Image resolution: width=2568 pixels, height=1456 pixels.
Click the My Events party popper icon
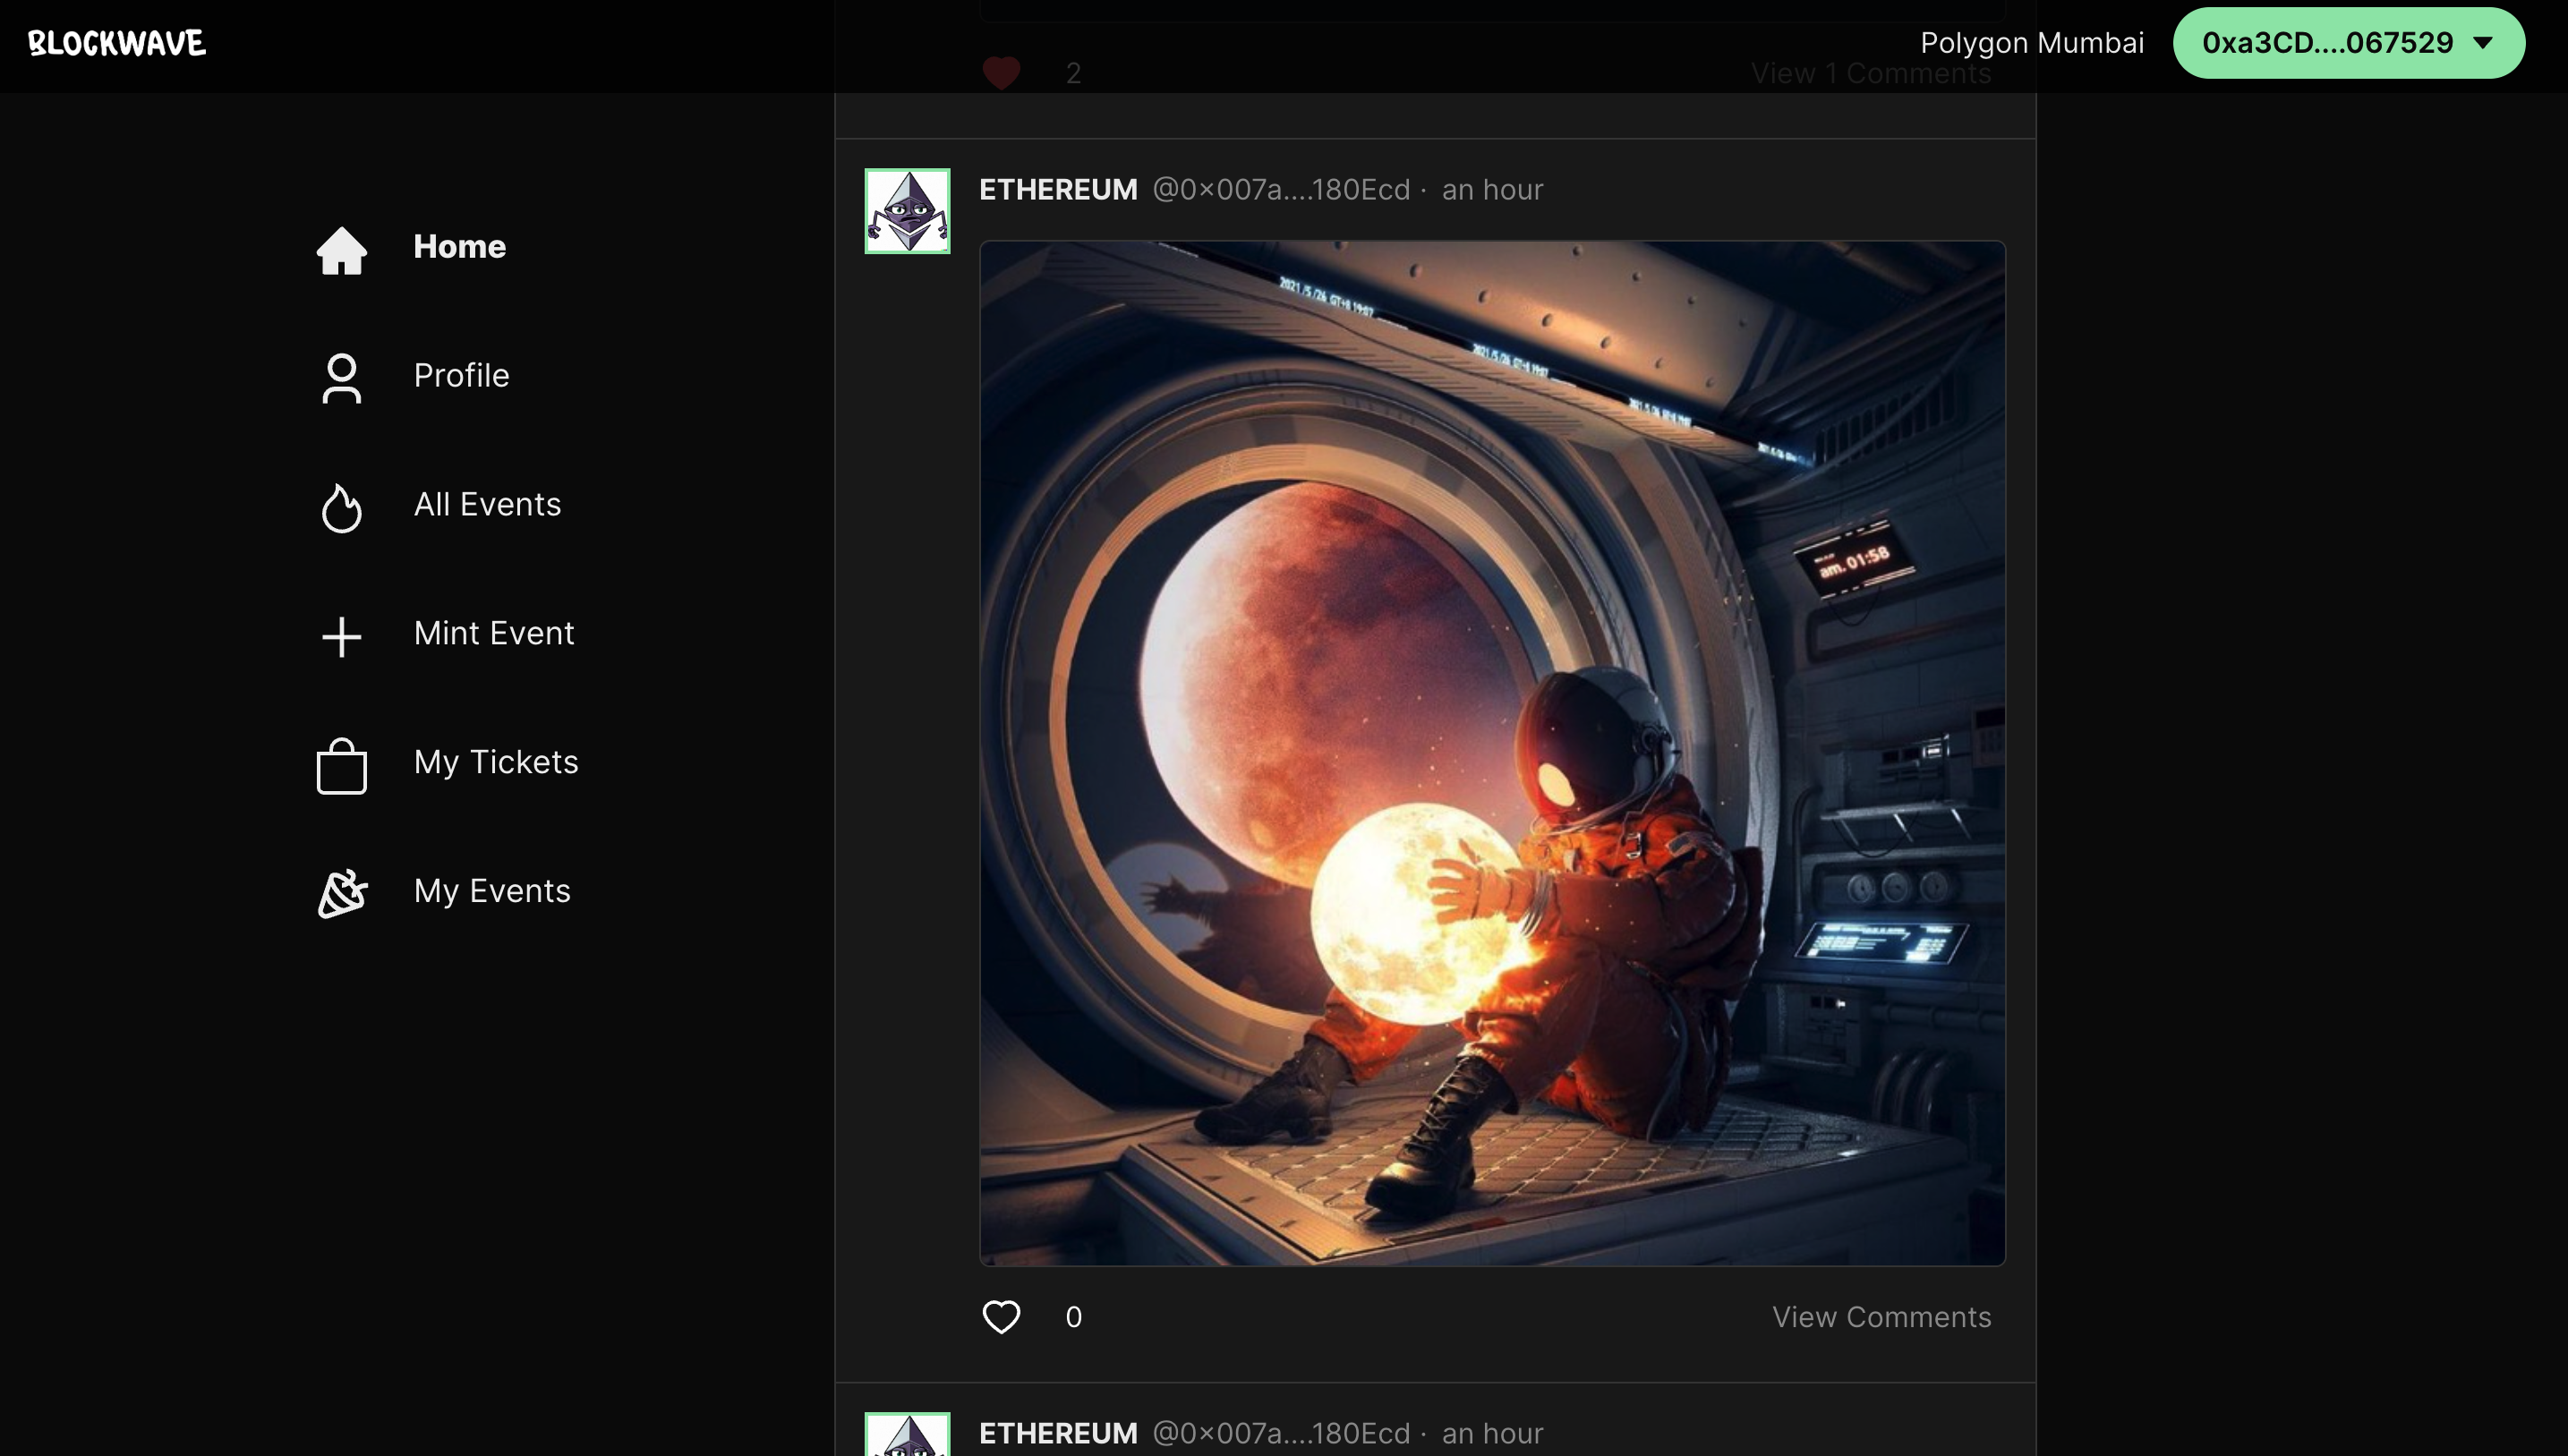point(341,893)
